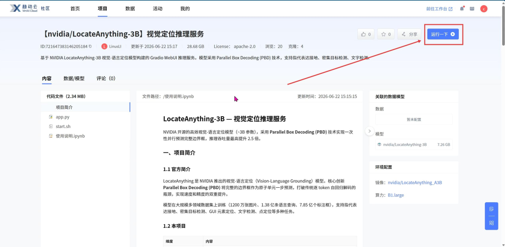Switch to the 数据/模型 tab

coord(74,78)
